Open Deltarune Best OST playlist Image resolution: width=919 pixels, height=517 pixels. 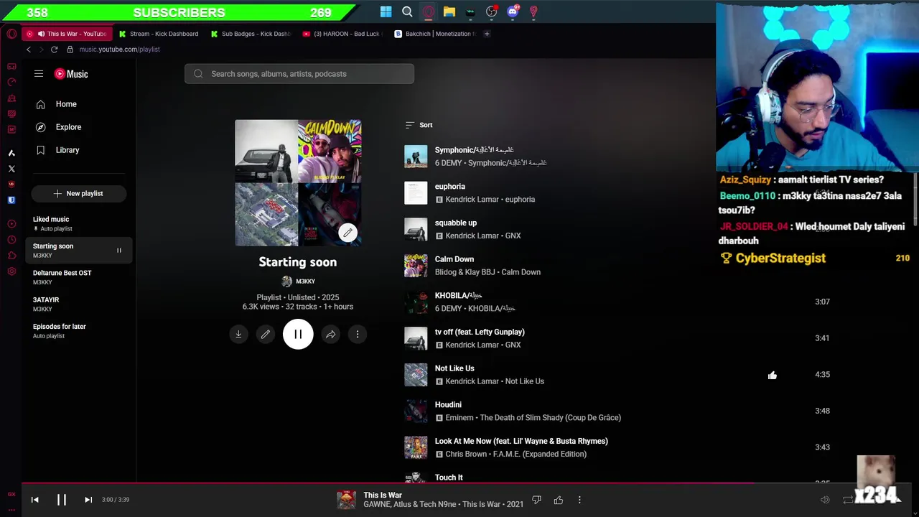point(79,277)
